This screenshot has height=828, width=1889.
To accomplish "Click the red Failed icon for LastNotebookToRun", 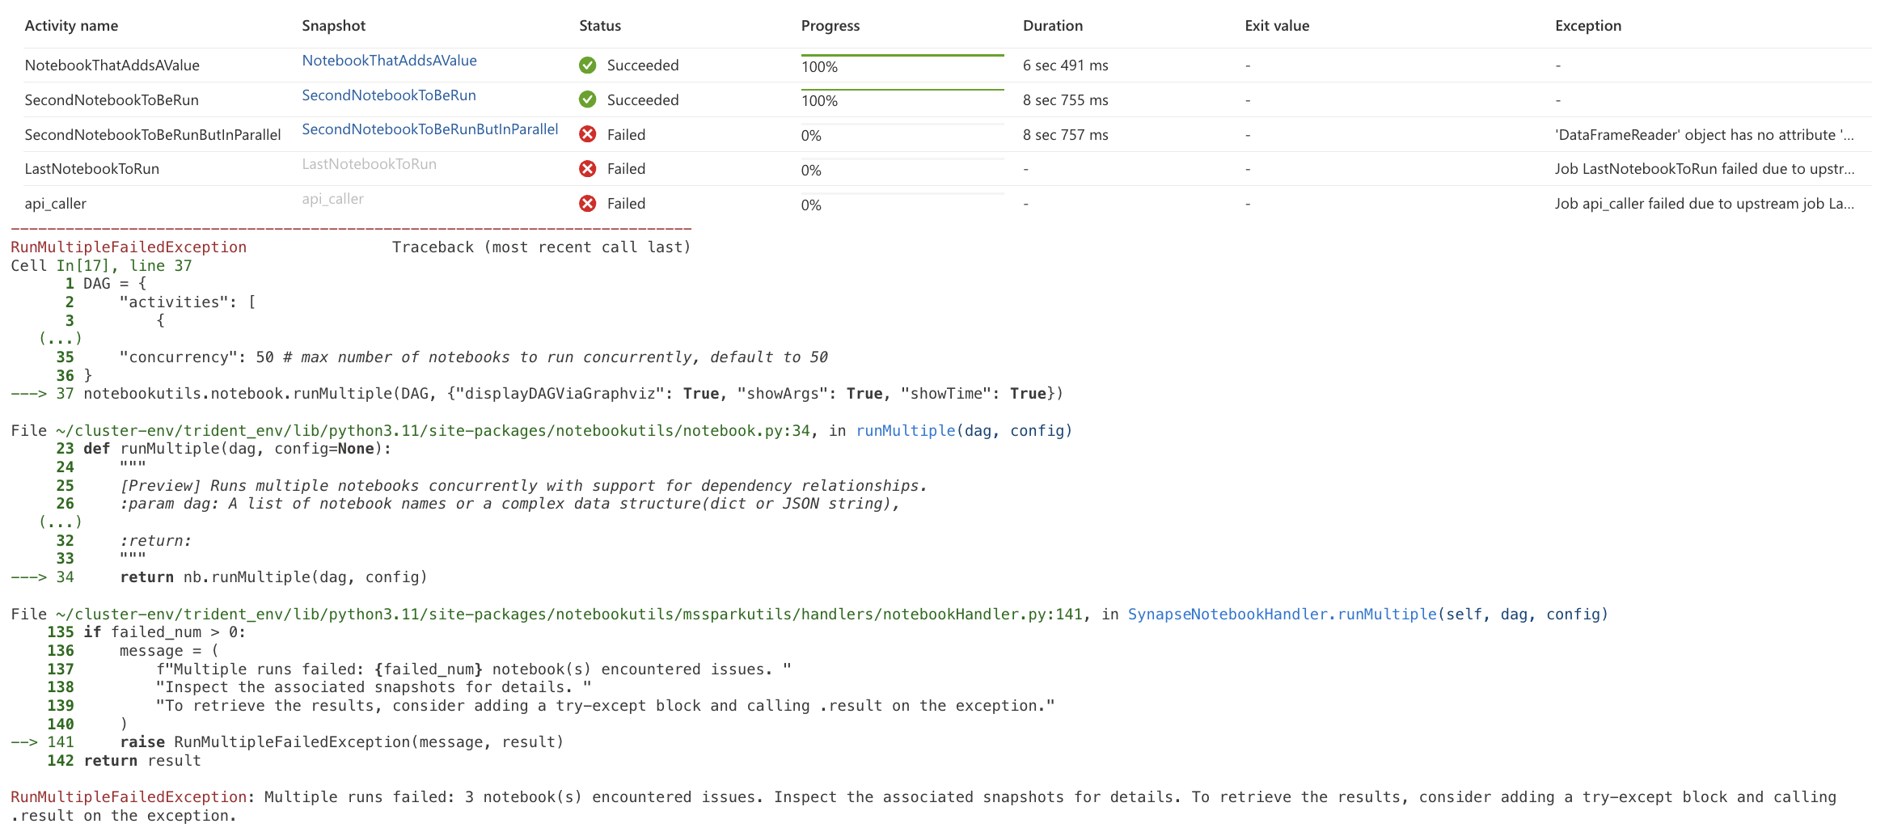I will pyautogui.click(x=587, y=169).
